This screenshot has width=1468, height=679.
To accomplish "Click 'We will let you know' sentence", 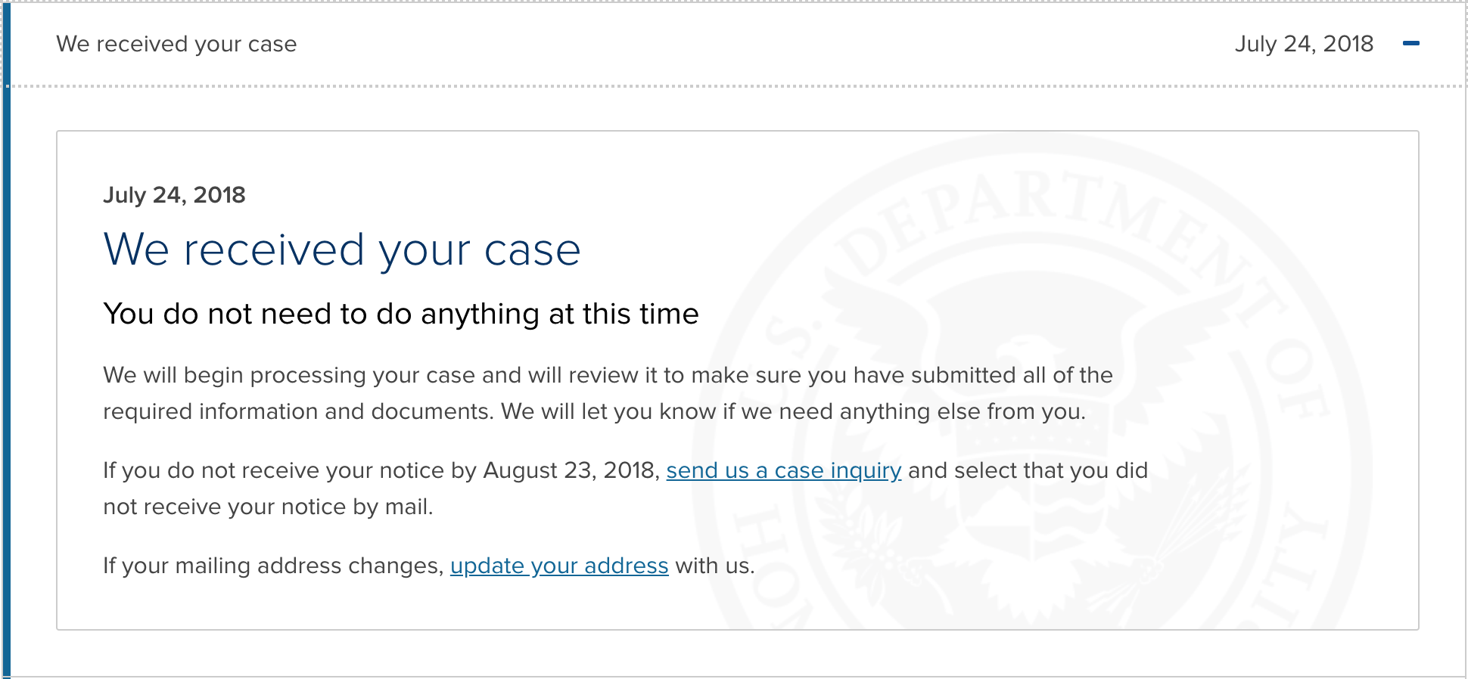I will (793, 411).
